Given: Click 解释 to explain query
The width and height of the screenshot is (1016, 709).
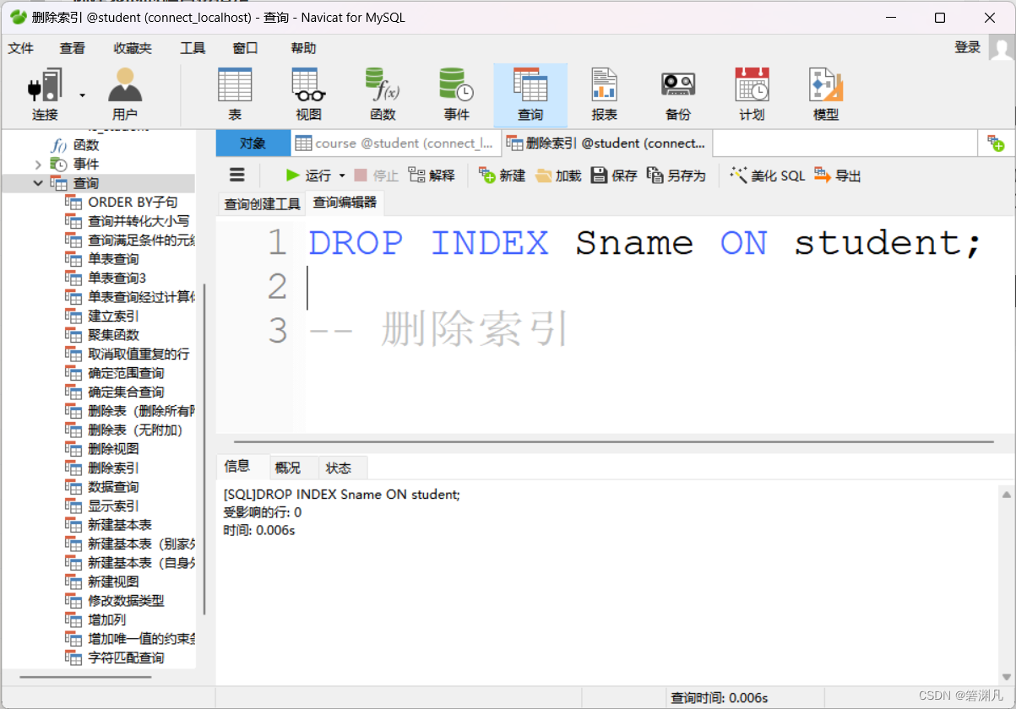Looking at the screenshot, I should tap(432, 176).
